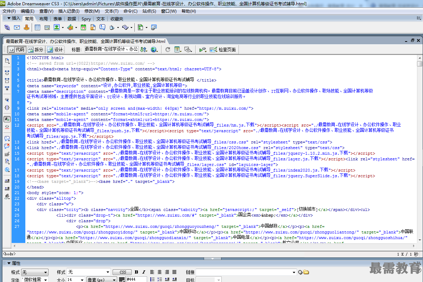Switch to the 收藏夹 insert tab

(x=117, y=19)
